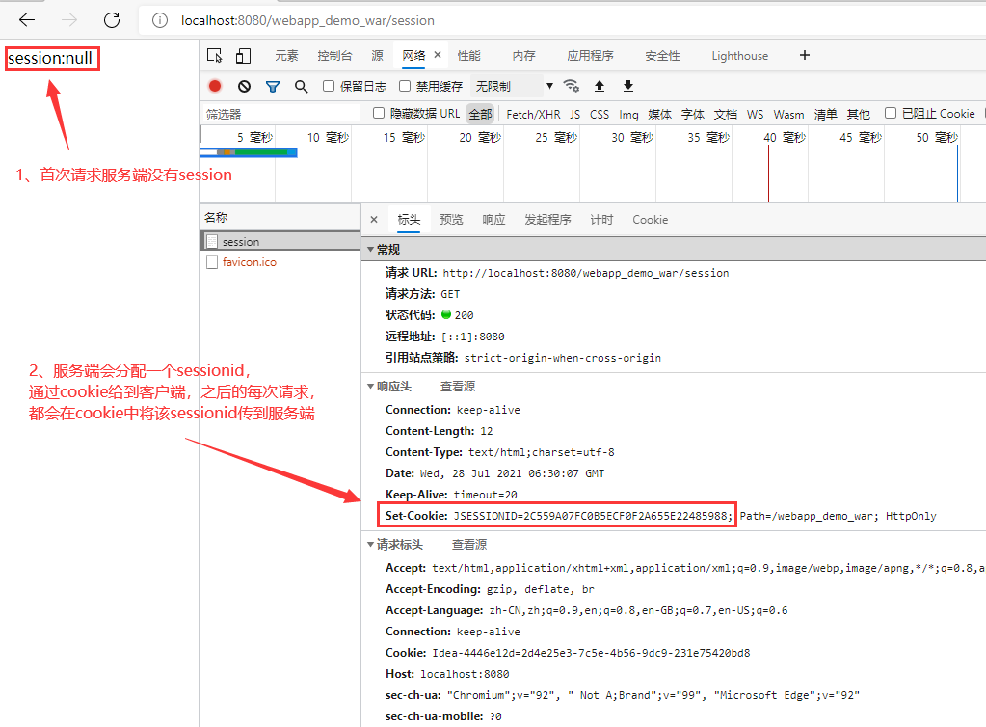The width and height of the screenshot is (986, 727).
Task: Enable the 保留日志 checkbox
Action: pos(329,86)
